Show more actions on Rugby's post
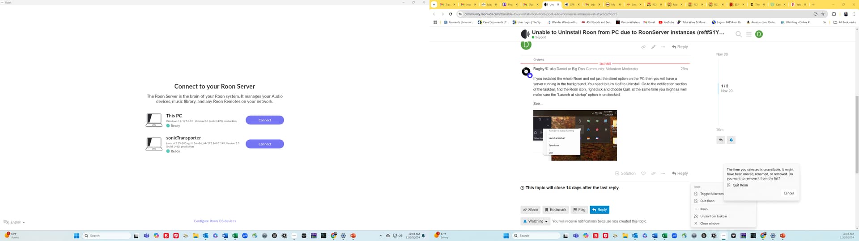Image resolution: width=859 pixels, height=241 pixels. 663,173
